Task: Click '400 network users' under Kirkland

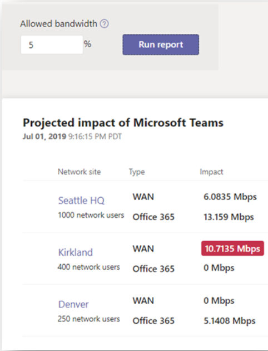Action: (88, 267)
